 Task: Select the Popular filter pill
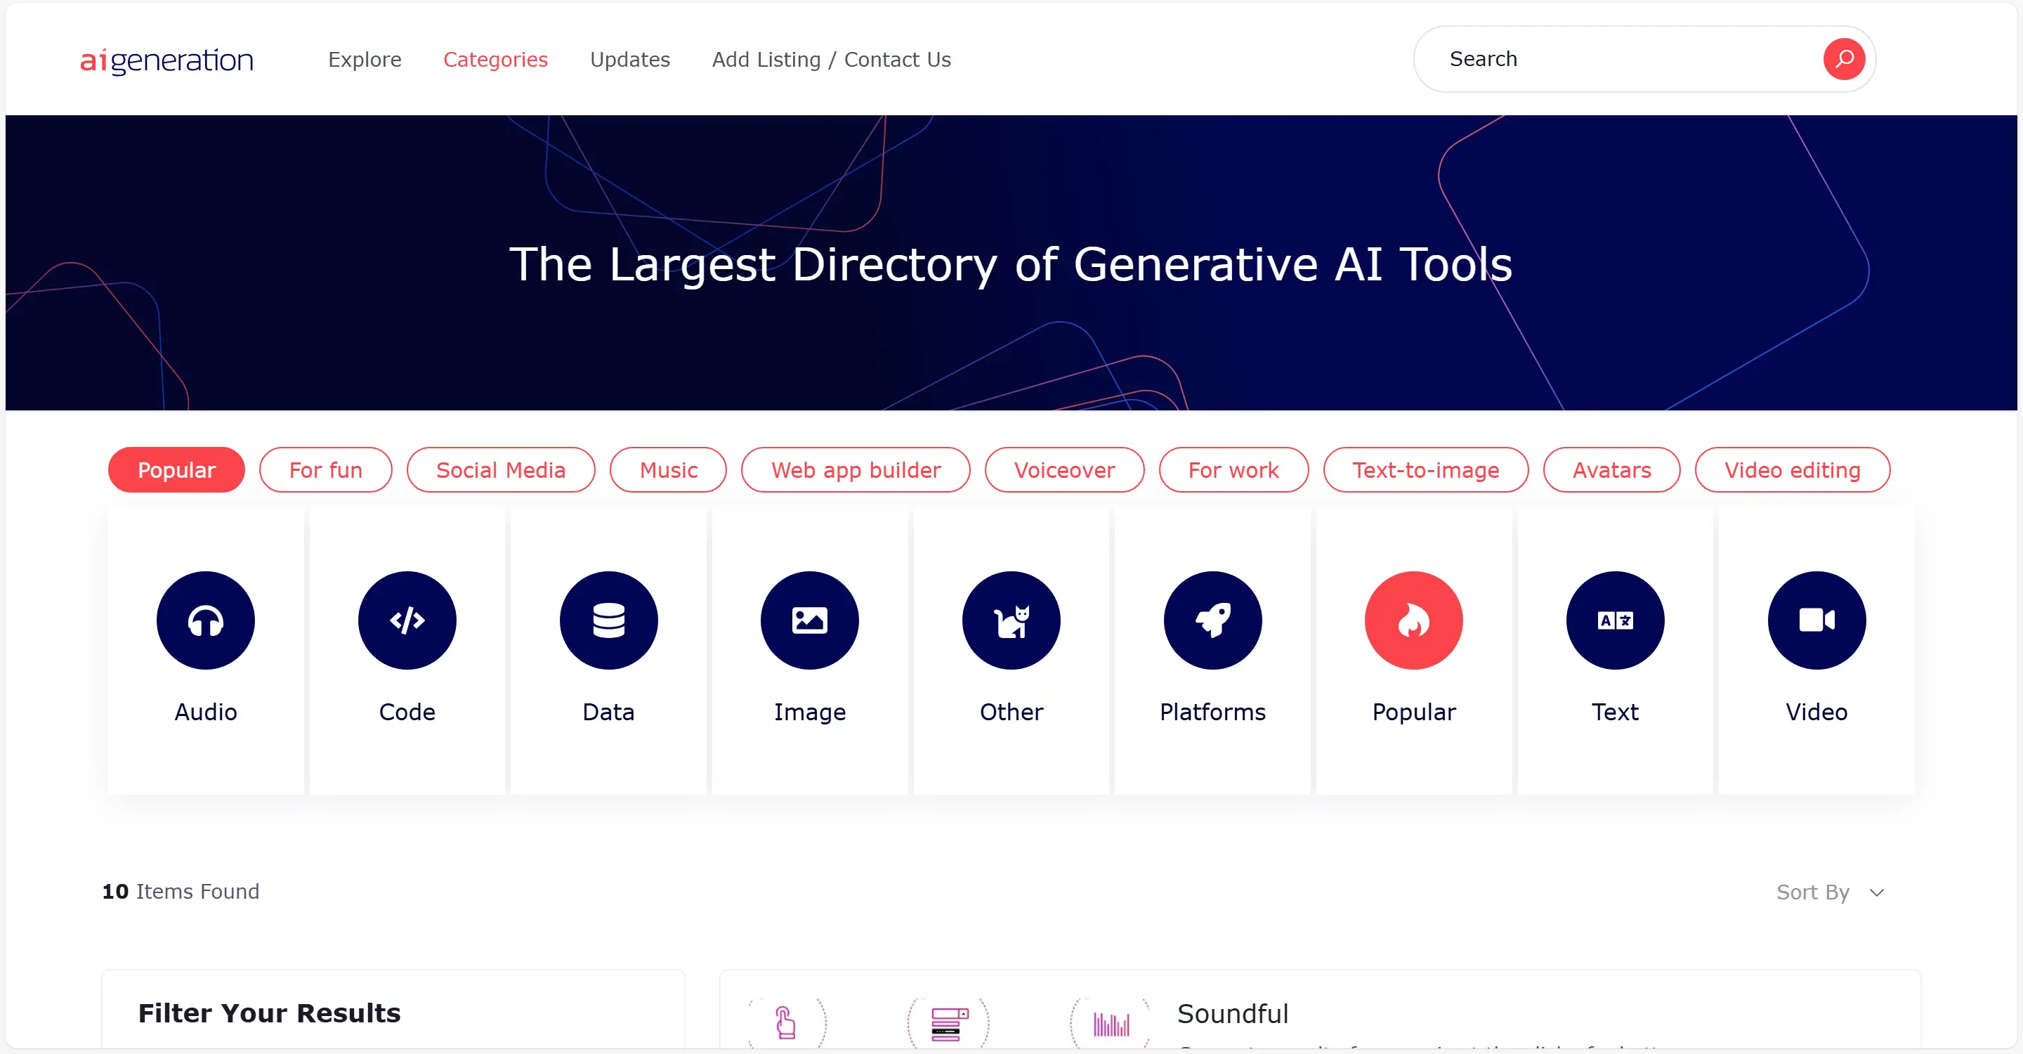coord(177,469)
